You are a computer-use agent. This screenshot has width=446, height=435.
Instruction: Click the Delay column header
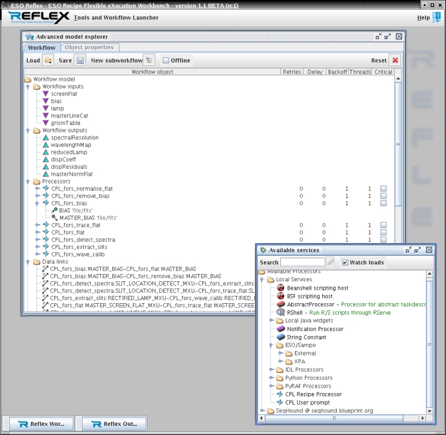[x=315, y=72]
